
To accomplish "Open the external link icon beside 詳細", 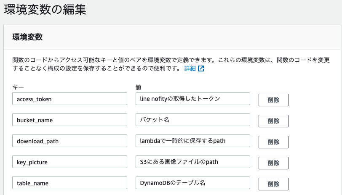I will tap(201, 69).
